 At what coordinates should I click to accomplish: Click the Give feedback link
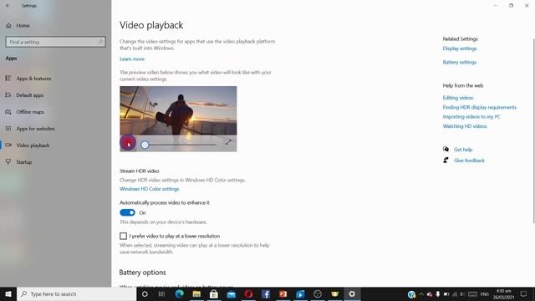point(469,161)
